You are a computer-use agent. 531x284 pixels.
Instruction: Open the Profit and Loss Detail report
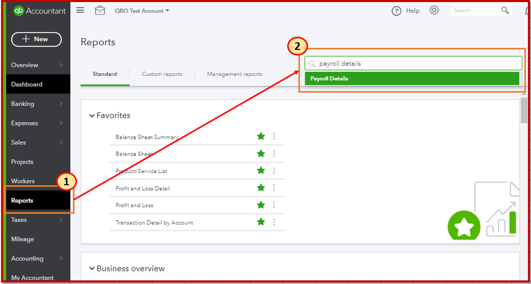pos(143,188)
